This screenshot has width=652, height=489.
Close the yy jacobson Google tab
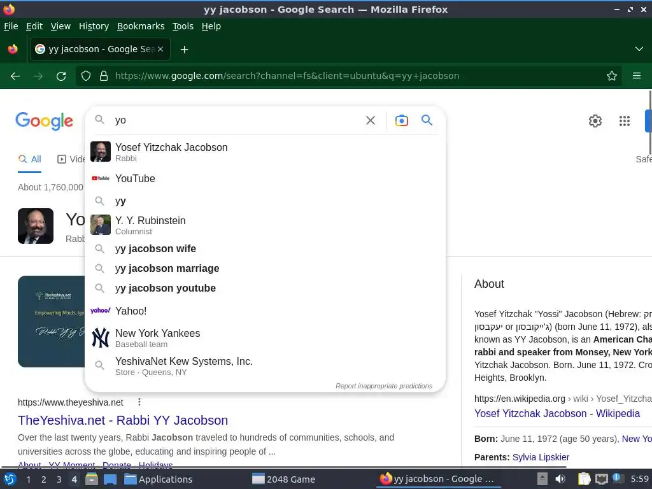point(160,49)
